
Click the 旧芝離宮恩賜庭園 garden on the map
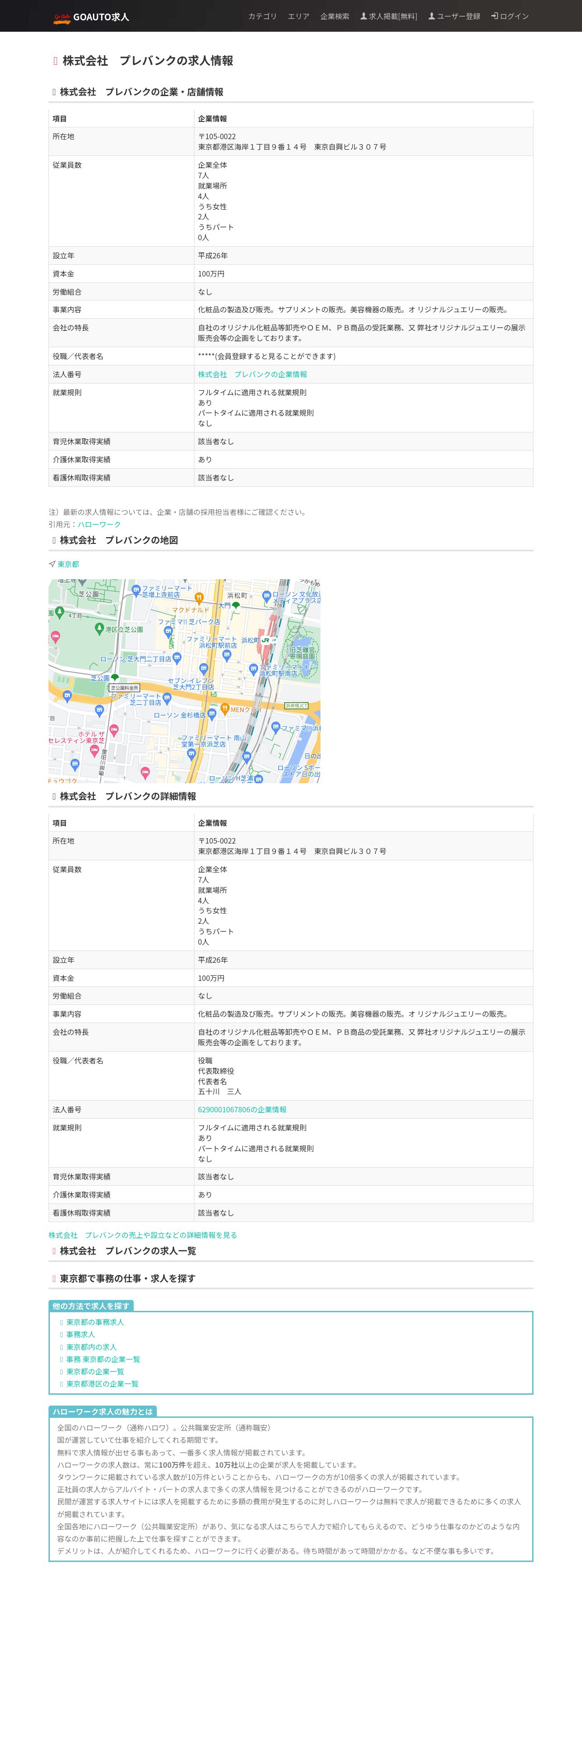[x=302, y=653]
